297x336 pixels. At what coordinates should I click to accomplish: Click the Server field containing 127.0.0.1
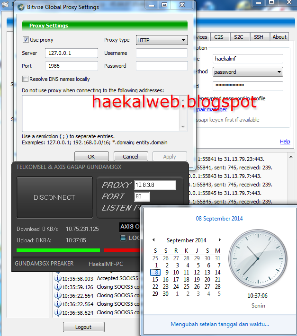pyautogui.click(x=72, y=53)
